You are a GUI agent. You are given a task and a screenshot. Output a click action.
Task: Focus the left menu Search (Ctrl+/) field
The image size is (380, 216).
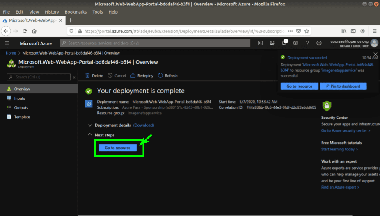point(39,77)
